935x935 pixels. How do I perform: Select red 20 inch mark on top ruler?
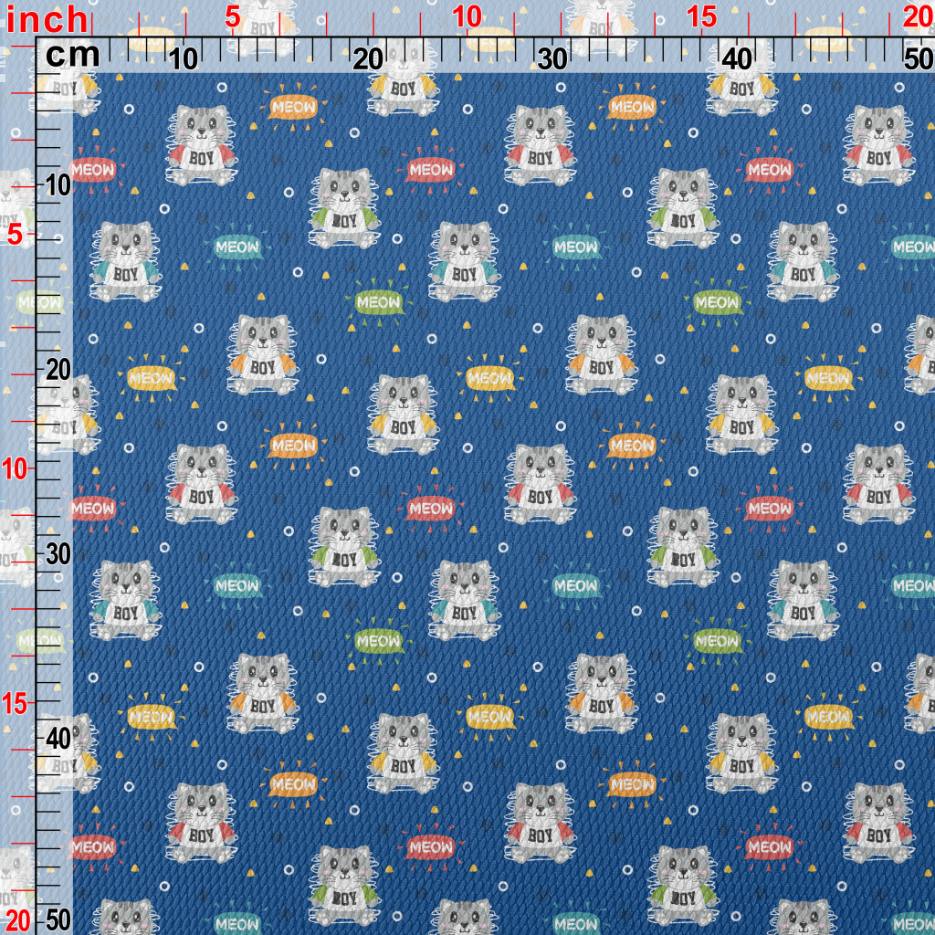click(x=918, y=16)
